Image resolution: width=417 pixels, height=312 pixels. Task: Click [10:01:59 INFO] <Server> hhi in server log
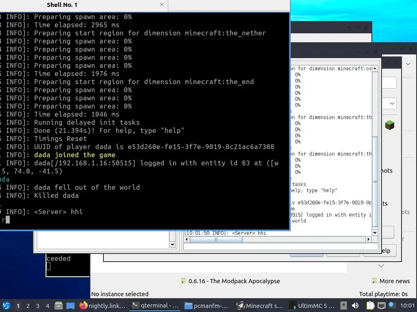point(225,233)
